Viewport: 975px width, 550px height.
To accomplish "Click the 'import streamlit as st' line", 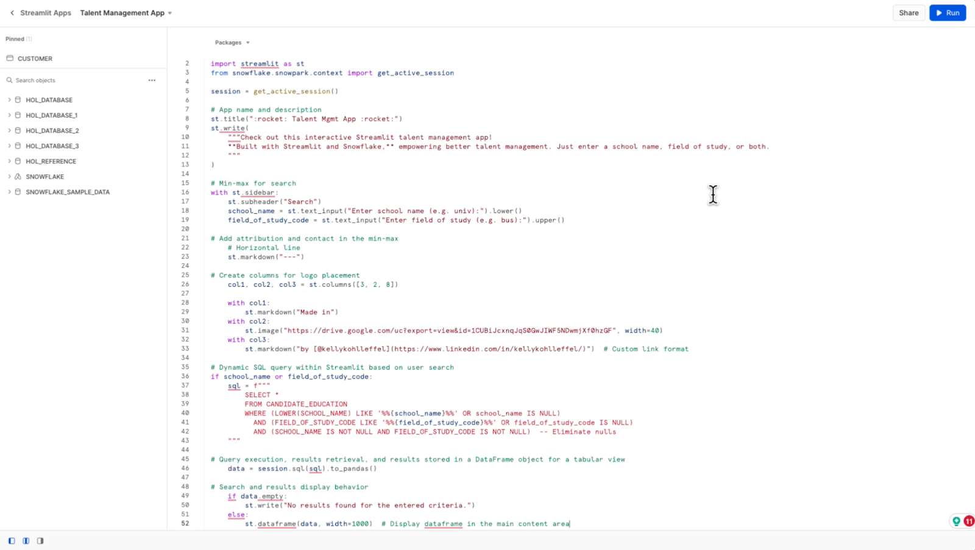I will click(x=258, y=63).
